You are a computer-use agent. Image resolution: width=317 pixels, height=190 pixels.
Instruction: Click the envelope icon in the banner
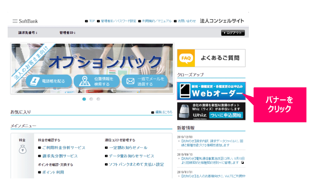pyautogui.click(x=130, y=81)
